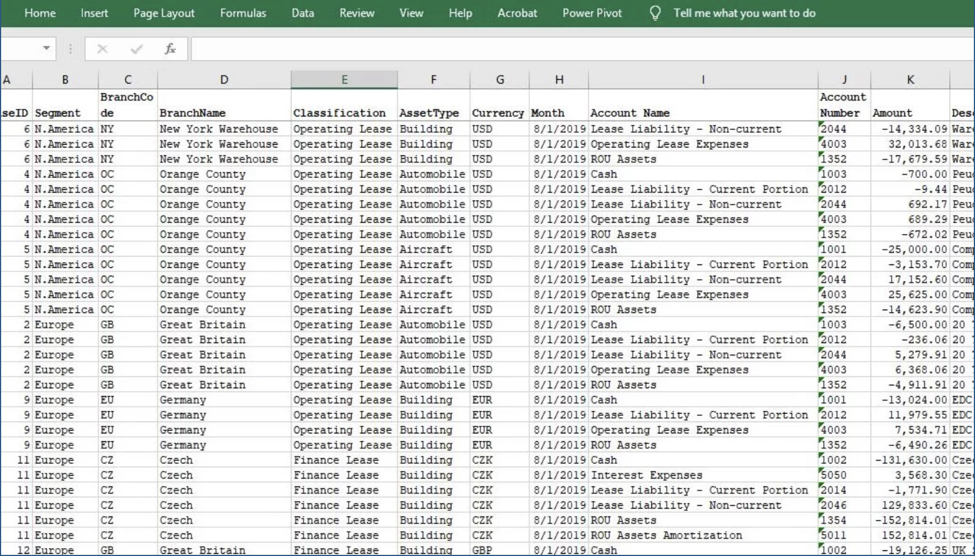Image resolution: width=975 pixels, height=556 pixels.
Task: Click the ROU Assets Amortization cell
Action: pos(703,535)
